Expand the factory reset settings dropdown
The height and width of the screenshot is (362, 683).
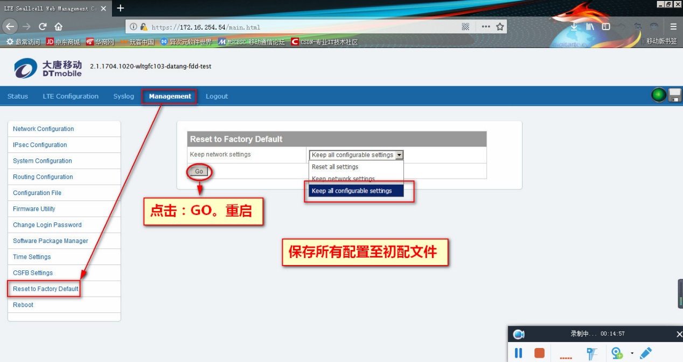tap(399, 155)
